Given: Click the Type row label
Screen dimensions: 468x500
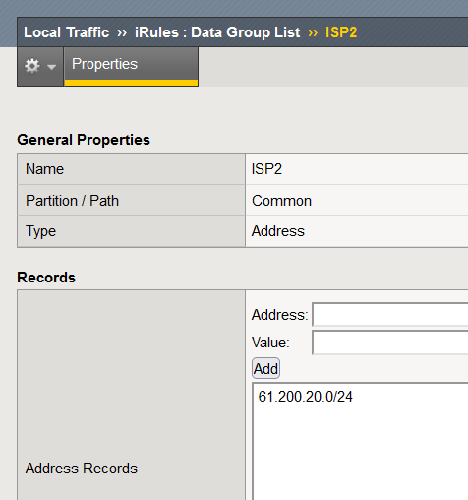Looking at the screenshot, I should (40, 231).
